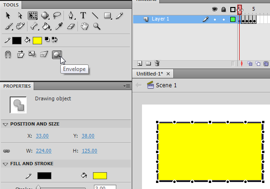Click the Center Frame icon

click(242, 63)
